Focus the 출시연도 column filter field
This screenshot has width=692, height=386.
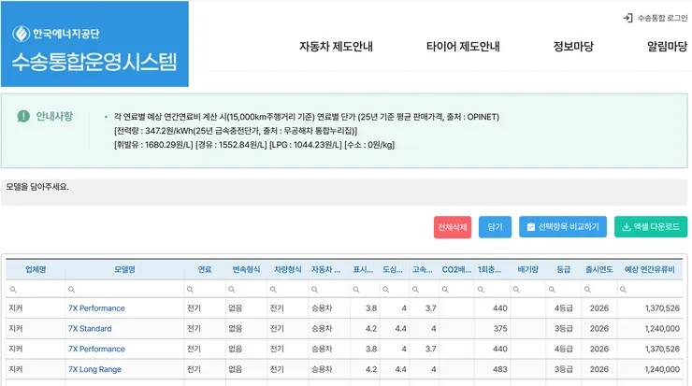coord(598,290)
